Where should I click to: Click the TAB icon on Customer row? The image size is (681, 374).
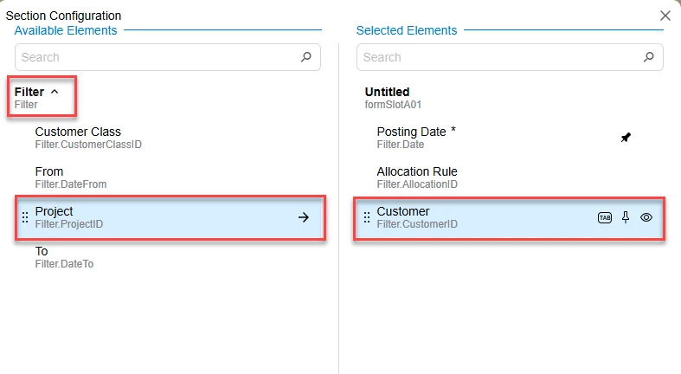click(x=605, y=217)
